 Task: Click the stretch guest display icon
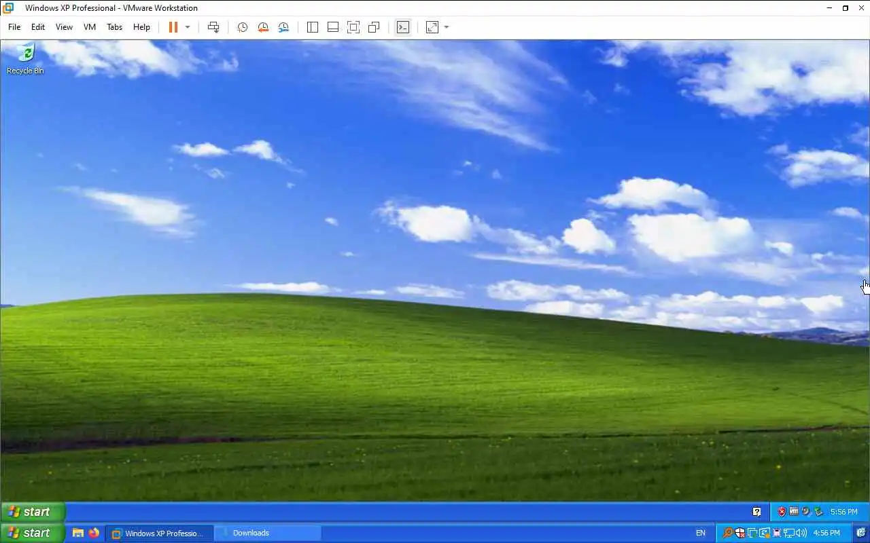[x=432, y=27]
